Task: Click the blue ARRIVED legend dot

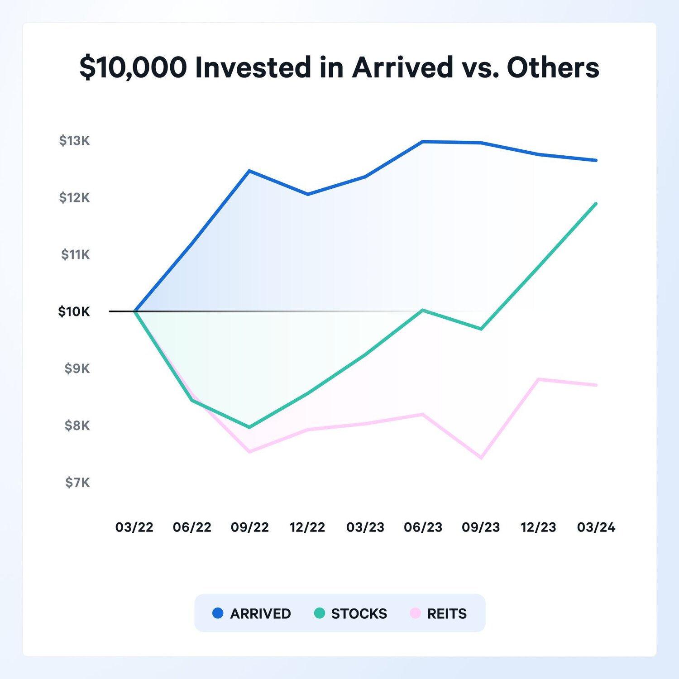Action: tap(218, 613)
